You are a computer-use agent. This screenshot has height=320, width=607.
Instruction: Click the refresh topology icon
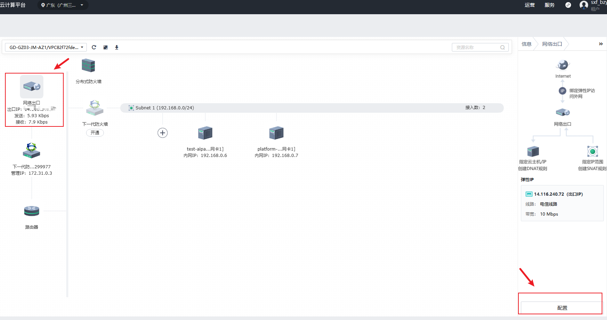coord(94,47)
